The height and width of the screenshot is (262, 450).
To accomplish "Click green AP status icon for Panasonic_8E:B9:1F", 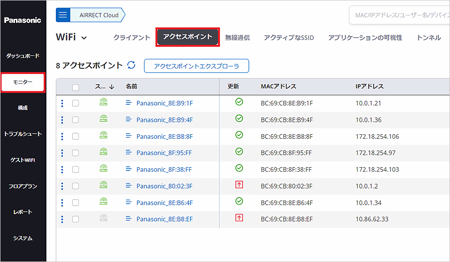I will coord(104,102).
